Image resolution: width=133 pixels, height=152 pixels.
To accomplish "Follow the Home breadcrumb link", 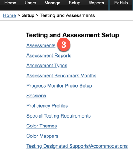I will point(10,15).
